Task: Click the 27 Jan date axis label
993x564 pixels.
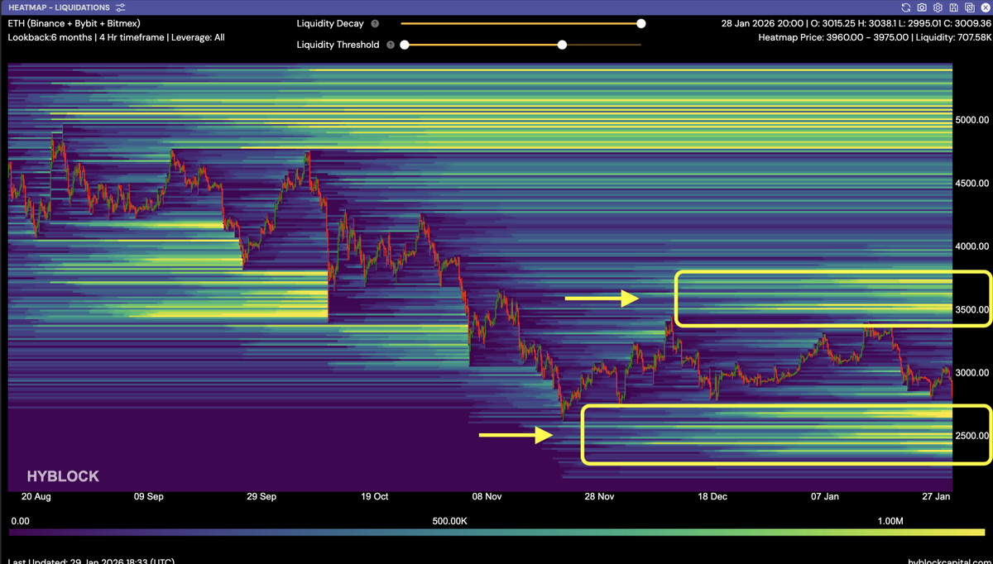Action: pos(936,496)
